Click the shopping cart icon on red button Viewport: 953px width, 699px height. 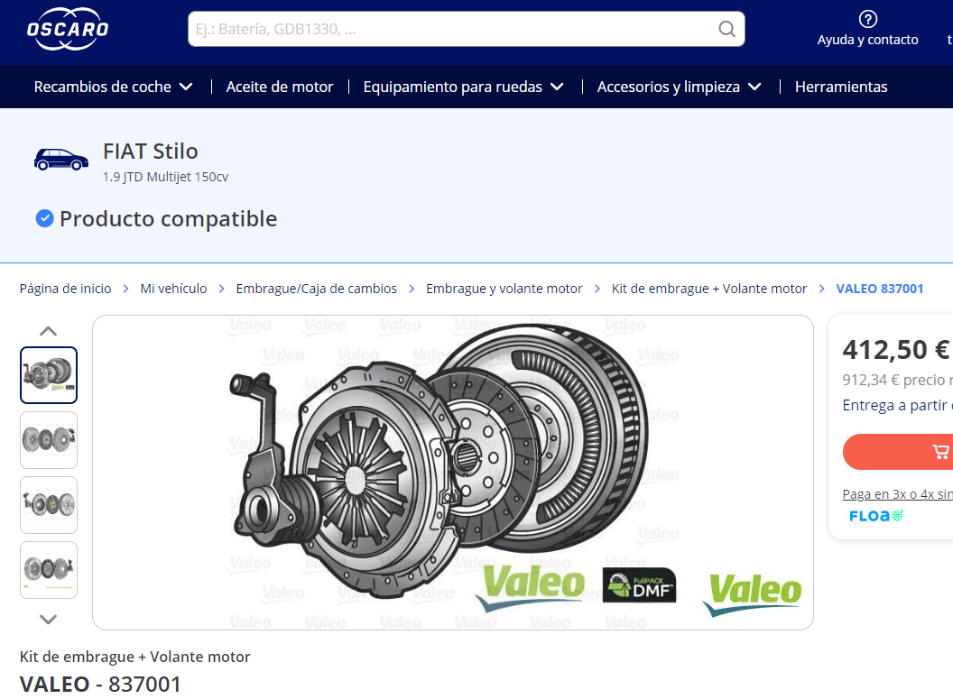click(x=941, y=451)
